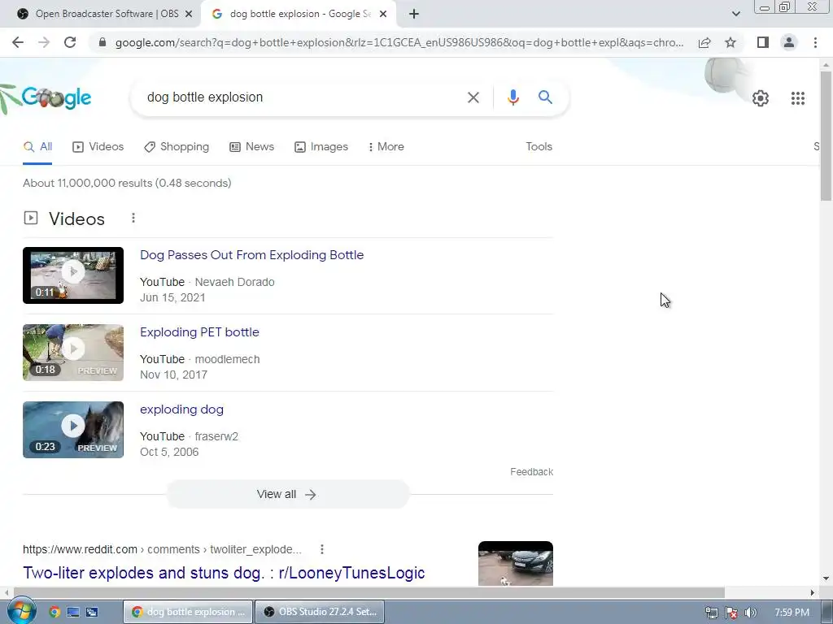Click View all videos button
Image resolution: width=833 pixels, height=624 pixels.
pos(288,495)
